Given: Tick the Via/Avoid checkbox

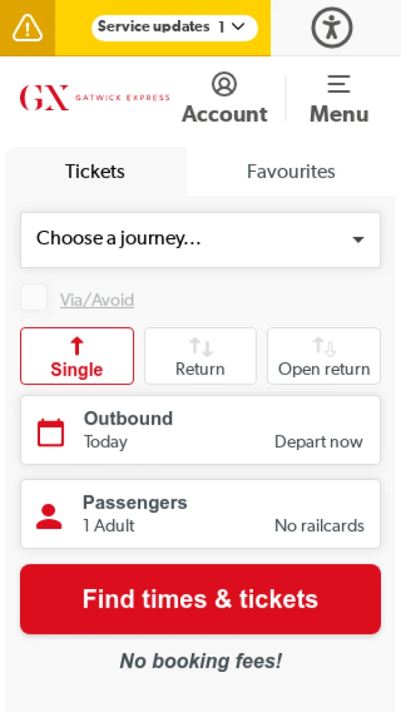Looking at the screenshot, I should (x=34, y=298).
